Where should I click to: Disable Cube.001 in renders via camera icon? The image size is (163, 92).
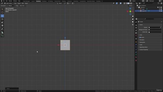[161, 11]
